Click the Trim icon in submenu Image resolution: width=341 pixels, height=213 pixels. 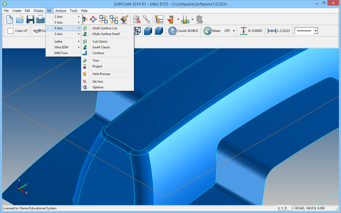tap(85, 61)
